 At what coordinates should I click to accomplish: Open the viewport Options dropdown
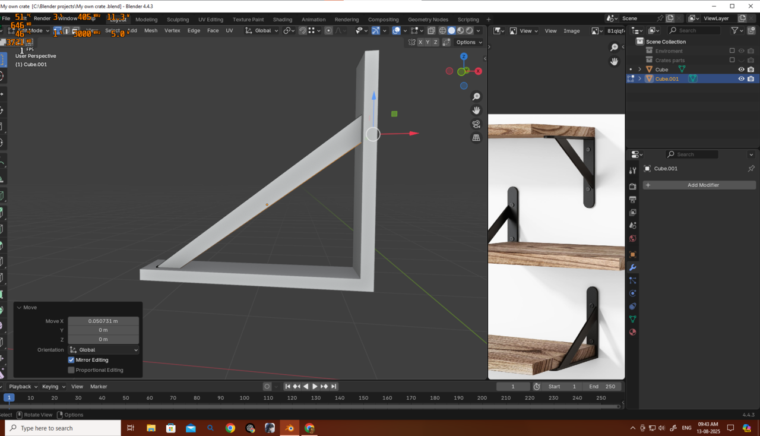469,42
